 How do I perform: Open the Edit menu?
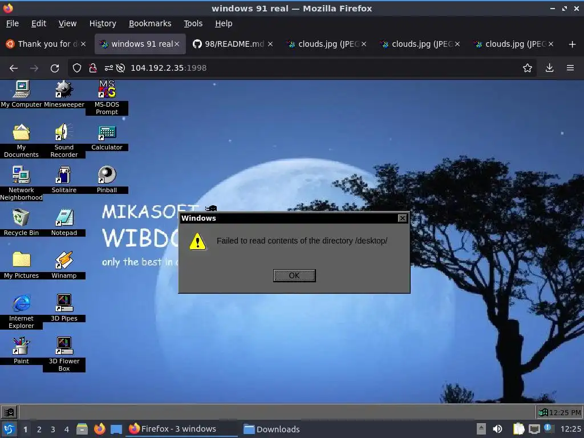[x=39, y=23]
